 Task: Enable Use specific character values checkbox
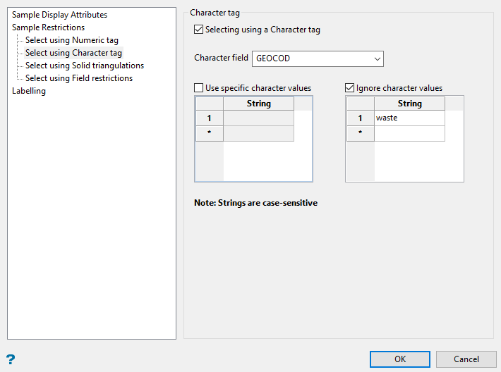pos(199,88)
